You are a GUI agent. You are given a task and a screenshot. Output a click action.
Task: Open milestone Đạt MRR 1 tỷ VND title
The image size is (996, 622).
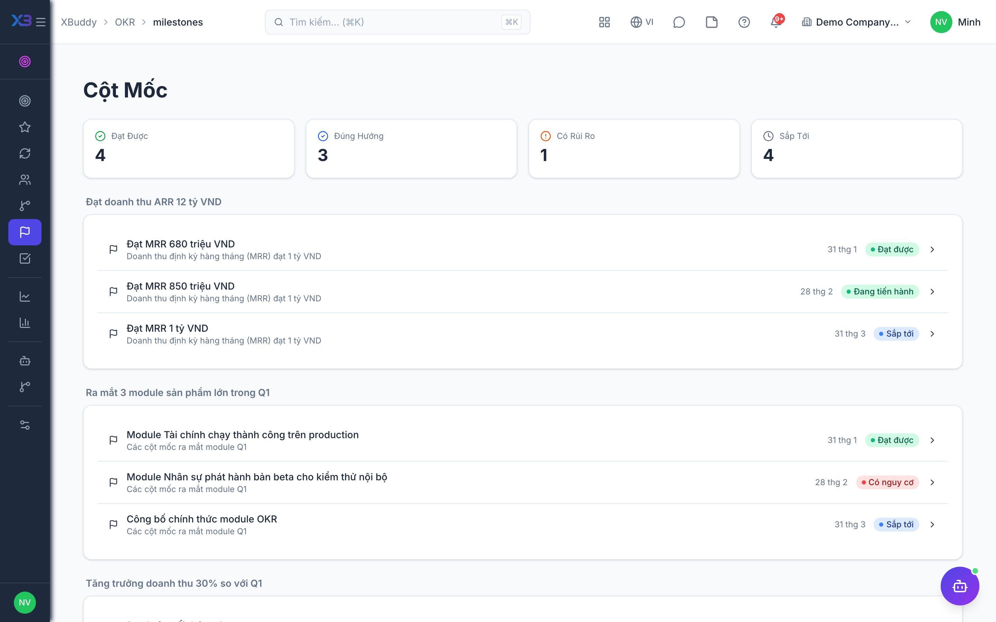tap(167, 328)
